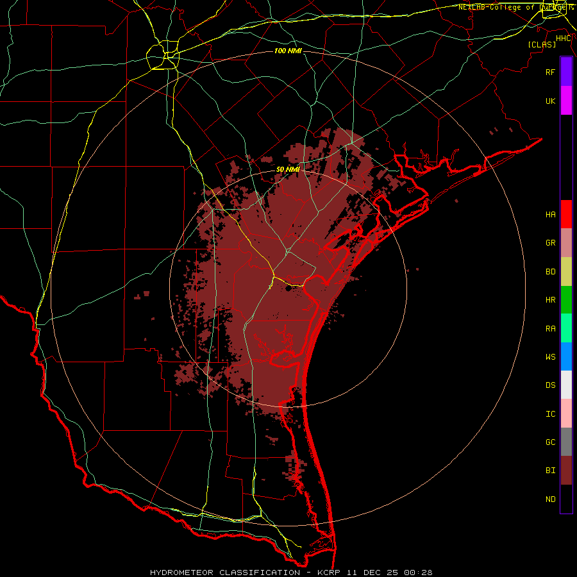Image resolution: width=577 pixels, height=577 pixels.
Task: Click the GC gray legend color block
Action: point(566,442)
